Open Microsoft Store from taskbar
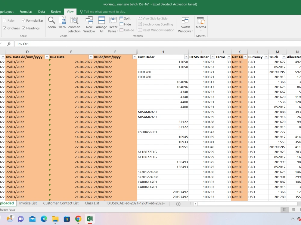The image size is (301, 225). [67, 219]
